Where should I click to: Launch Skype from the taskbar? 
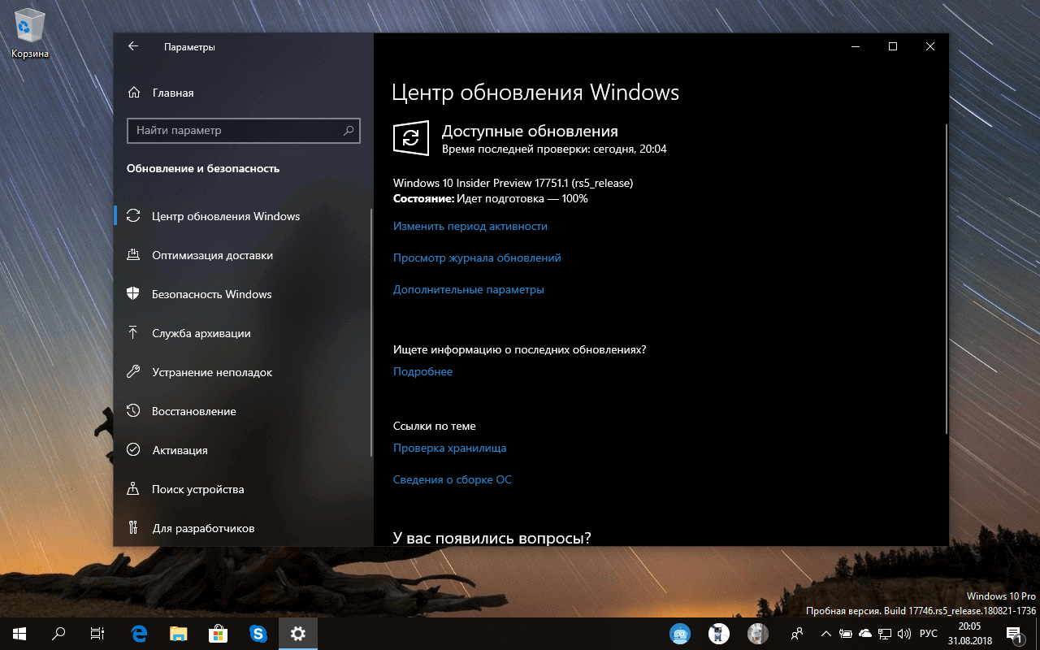click(x=258, y=633)
